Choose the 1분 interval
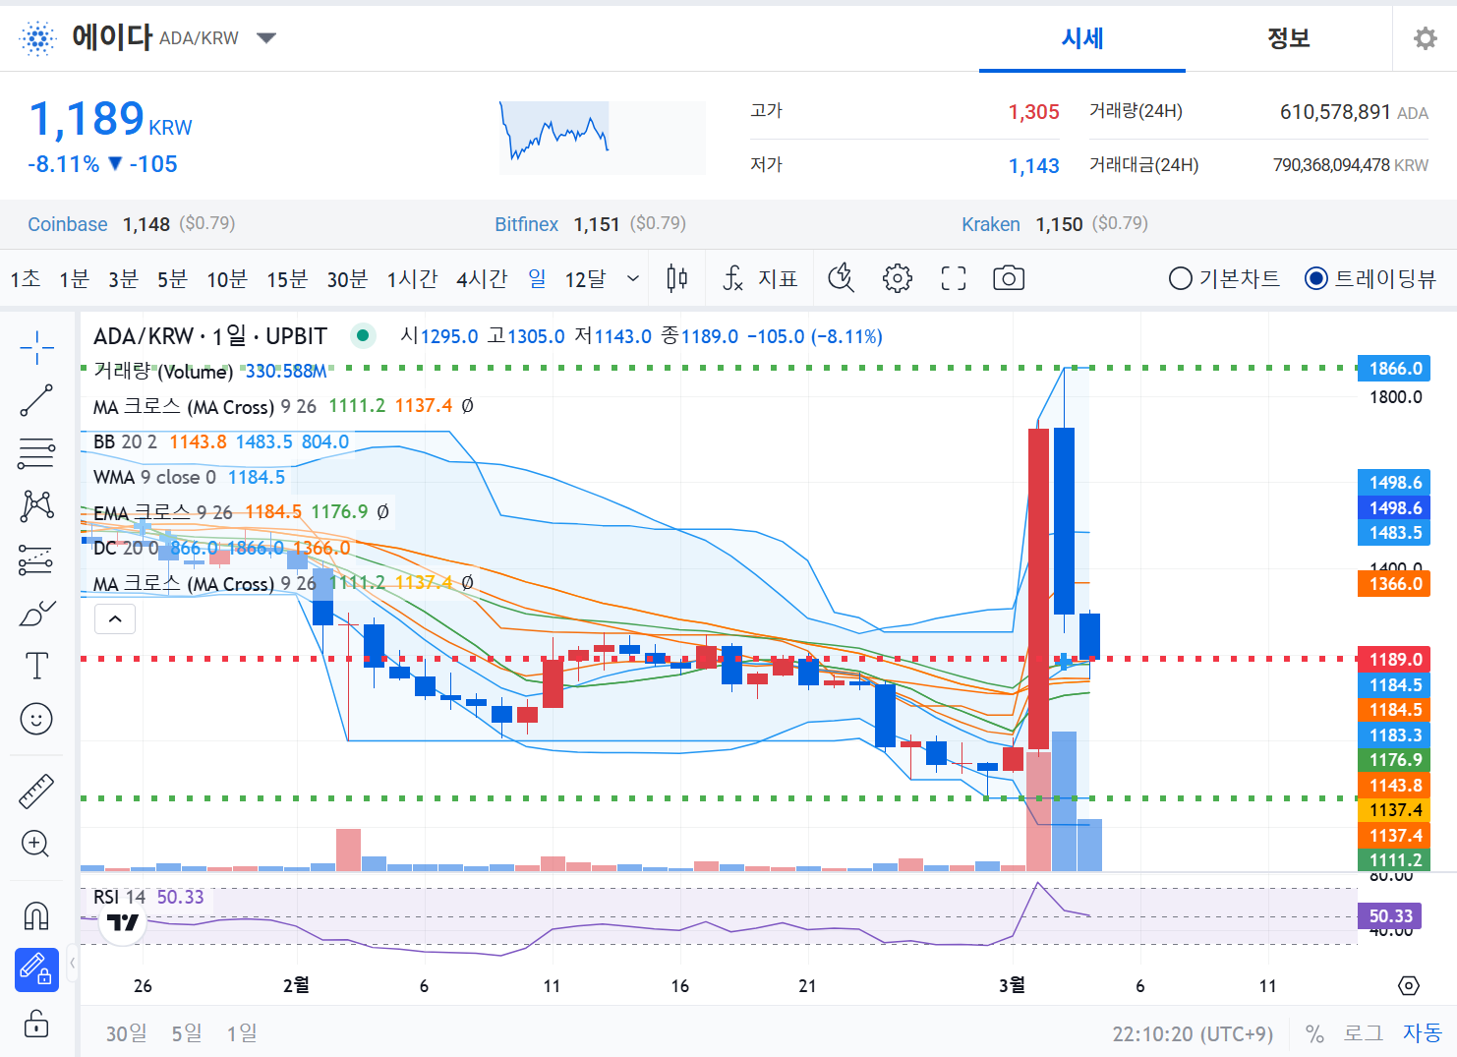 [74, 279]
